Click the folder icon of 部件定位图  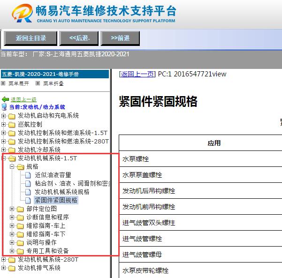[x=20, y=209]
